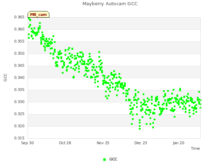
Task: Click the 0.315 y-axis value
Action: pos(19,138)
